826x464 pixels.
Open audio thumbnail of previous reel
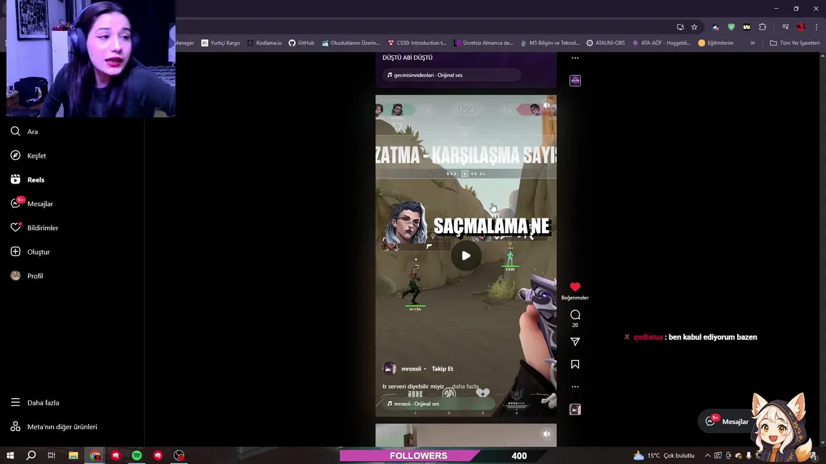click(x=575, y=81)
